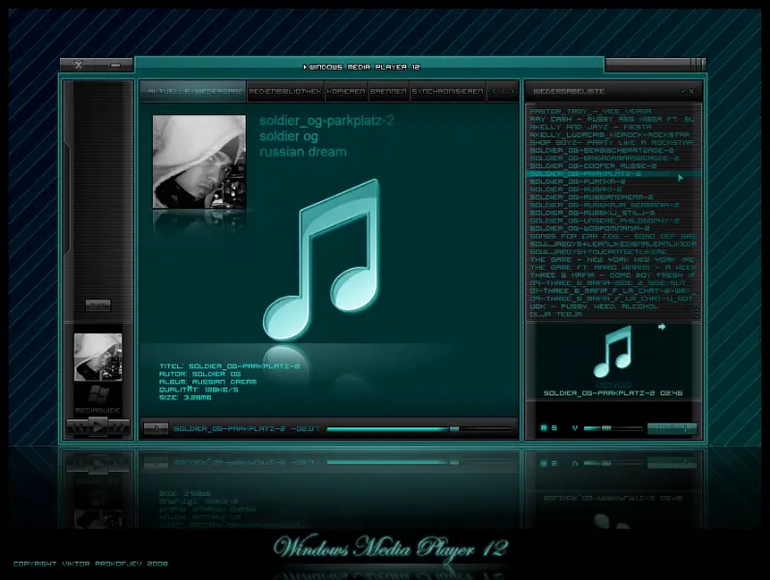Viewport: 770px width, 580px height.
Task: Select 'Shop Boyz- Party Like A Rockstar'
Action: pyautogui.click(x=611, y=143)
